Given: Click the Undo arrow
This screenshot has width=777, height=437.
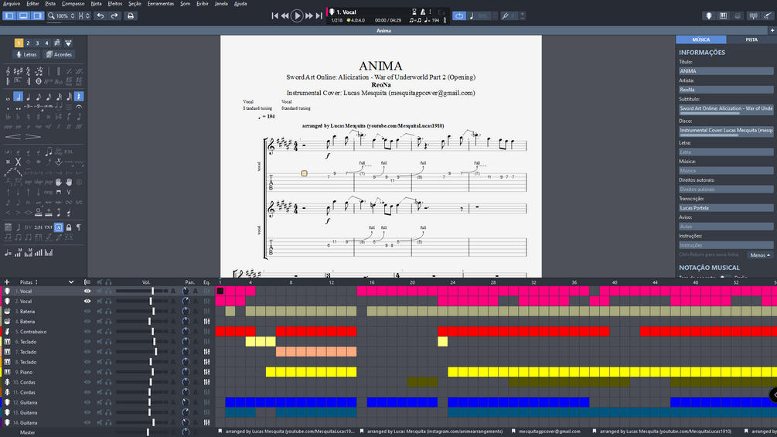Looking at the screenshot, I should click(101, 15).
